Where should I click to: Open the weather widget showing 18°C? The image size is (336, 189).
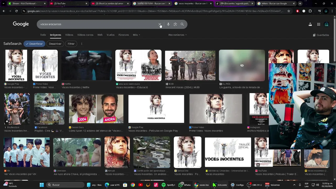click(10, 185)
